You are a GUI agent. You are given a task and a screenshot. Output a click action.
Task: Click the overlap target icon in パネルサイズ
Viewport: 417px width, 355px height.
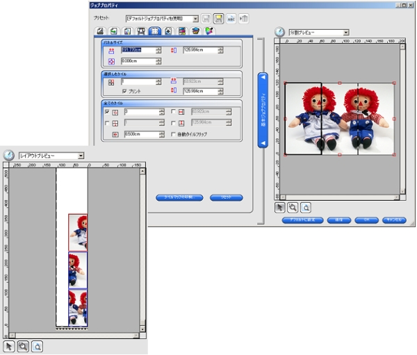tap(111, 61)
